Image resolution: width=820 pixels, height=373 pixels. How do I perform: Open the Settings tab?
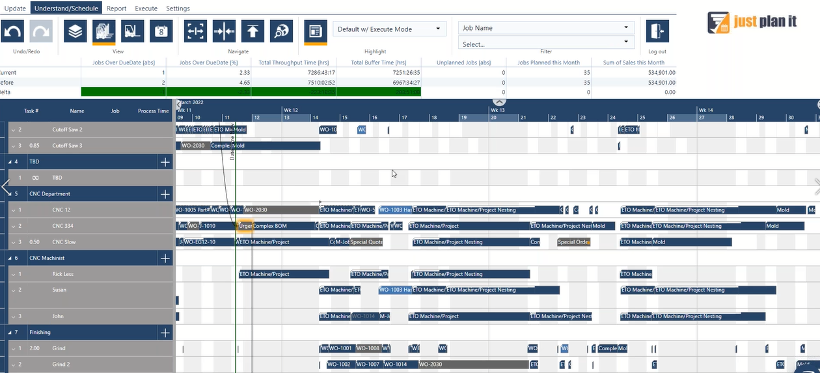point(178,8)
